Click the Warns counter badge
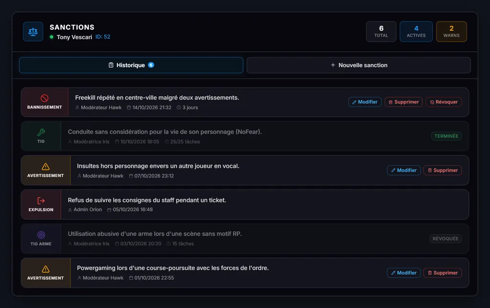The width and height of the screenshot is (490, 308). (451, 32)
